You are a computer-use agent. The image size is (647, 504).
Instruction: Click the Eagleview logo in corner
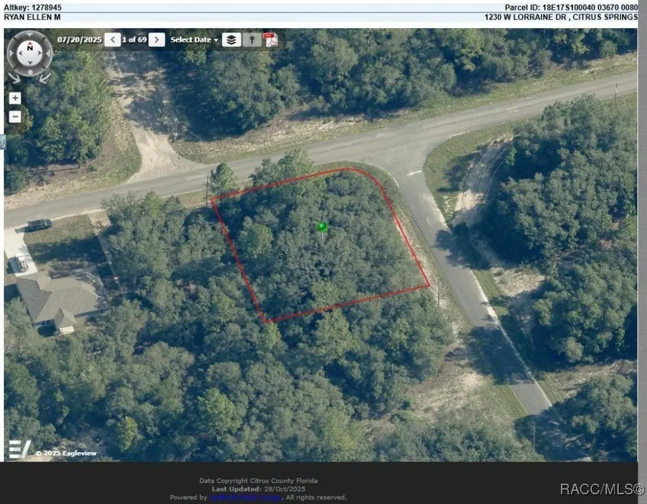click(x=20, y=449)
